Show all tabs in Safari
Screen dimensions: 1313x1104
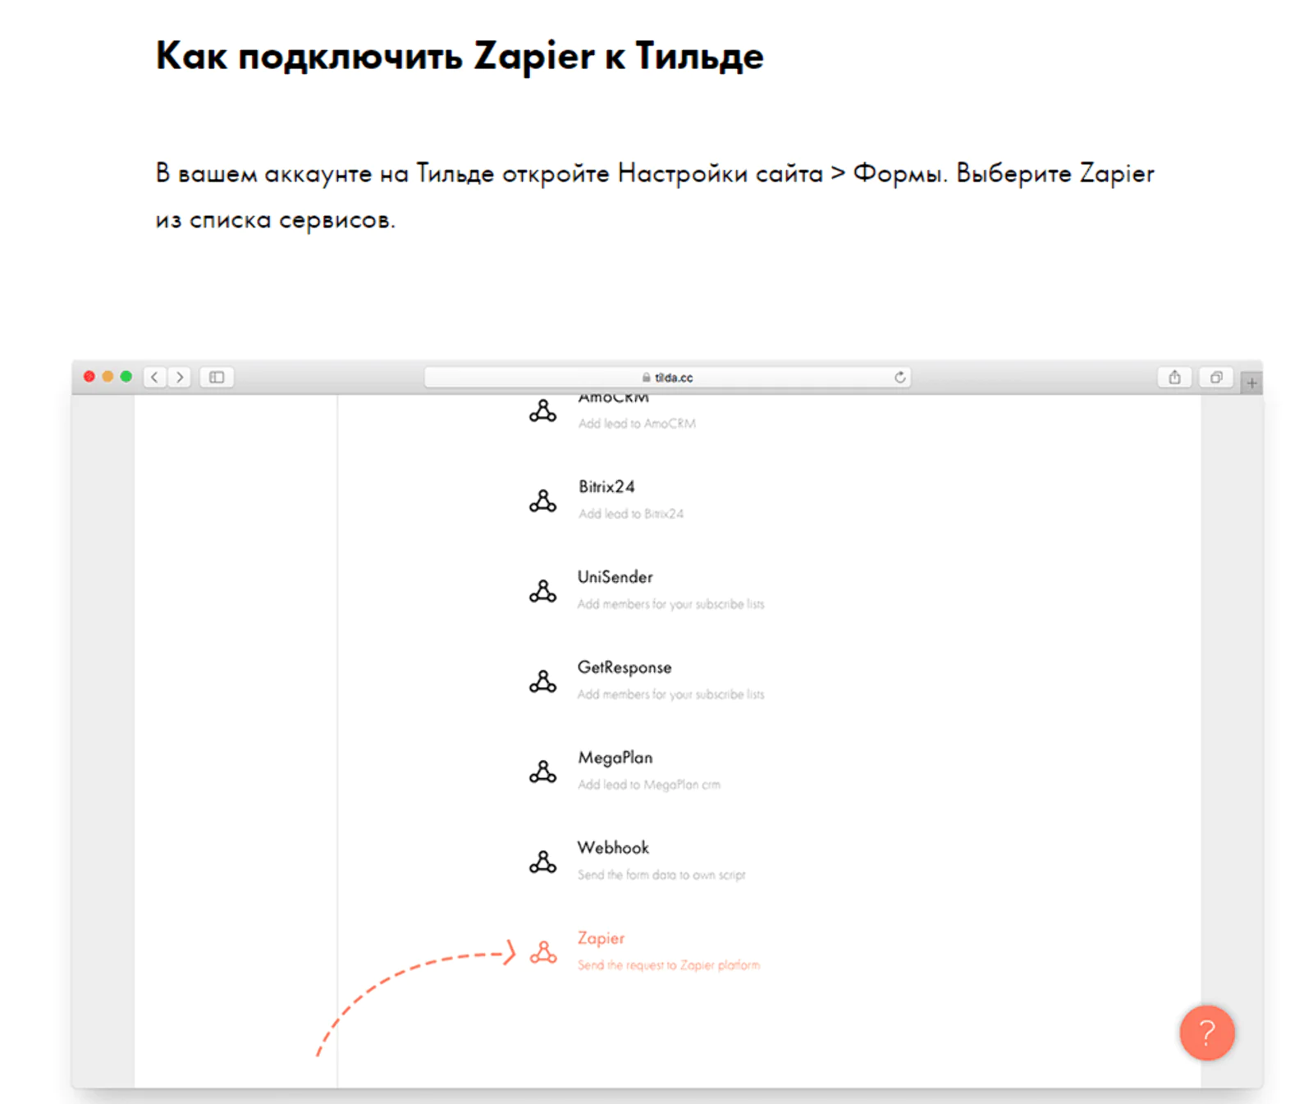(x=1216, y=377)
